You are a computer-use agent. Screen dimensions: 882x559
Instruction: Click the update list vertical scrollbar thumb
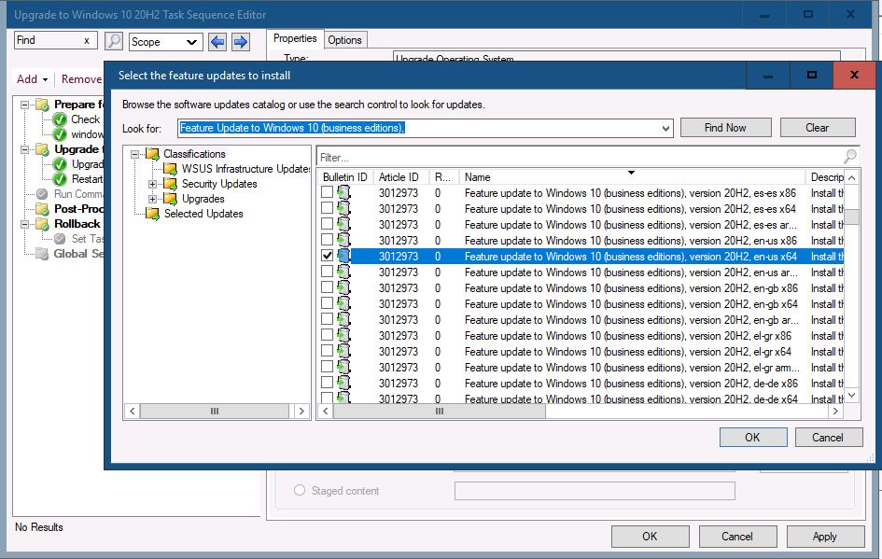pyautogui.click(x=852, y=217)
